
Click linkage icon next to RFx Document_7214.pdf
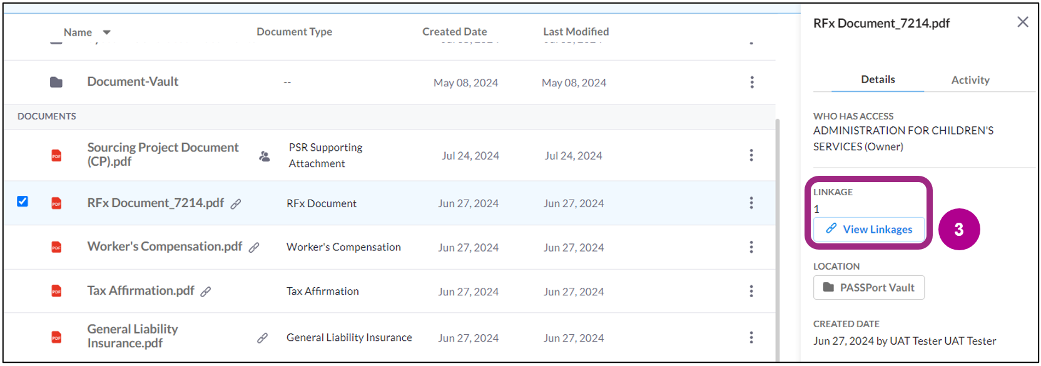tap(236, 204)
